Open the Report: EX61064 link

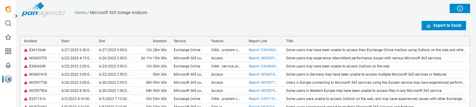coord(263,50)
